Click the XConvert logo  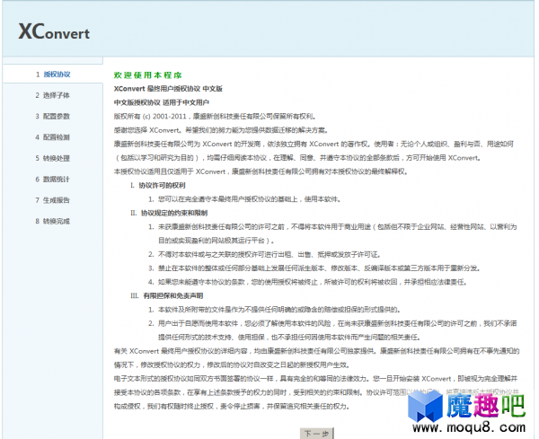(54, 31)
